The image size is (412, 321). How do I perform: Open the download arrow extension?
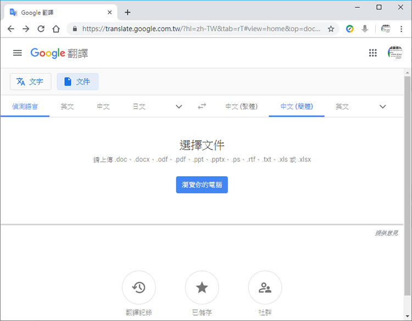[x=365, y=29]
